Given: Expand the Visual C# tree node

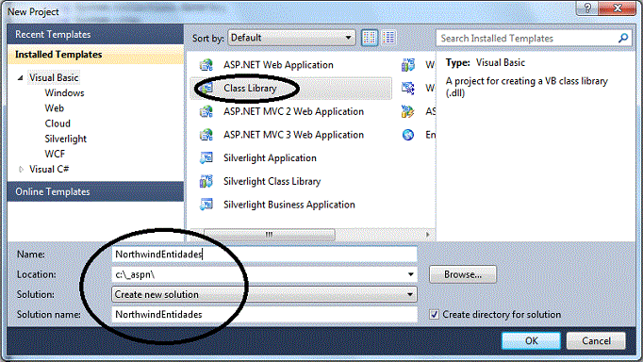Looking at the screenshot, I should coord(21,170).
